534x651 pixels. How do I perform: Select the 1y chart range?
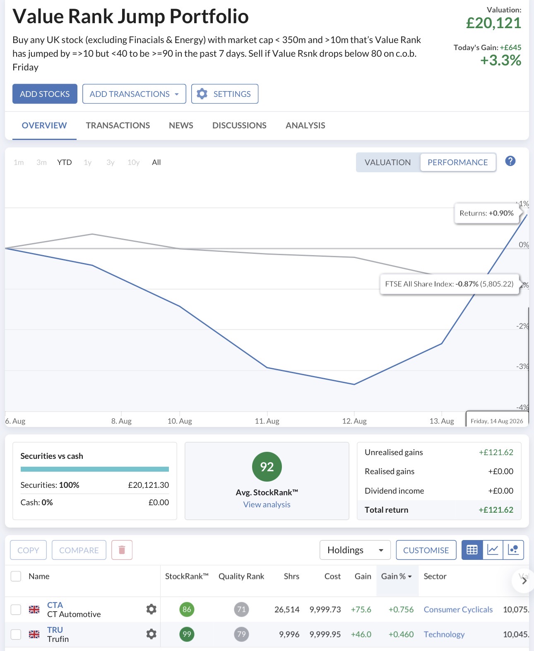87,162
